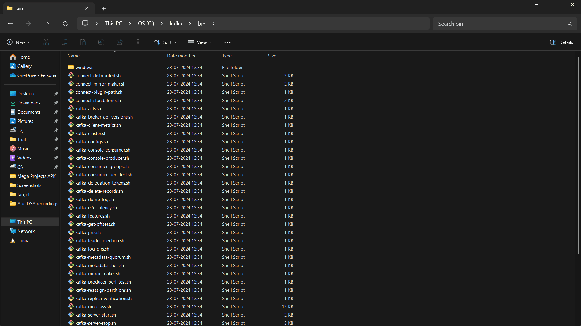This screenshot has width=581, height=326.
Task: Click the PC monitor icon in address bar
Action: [85, 24]
